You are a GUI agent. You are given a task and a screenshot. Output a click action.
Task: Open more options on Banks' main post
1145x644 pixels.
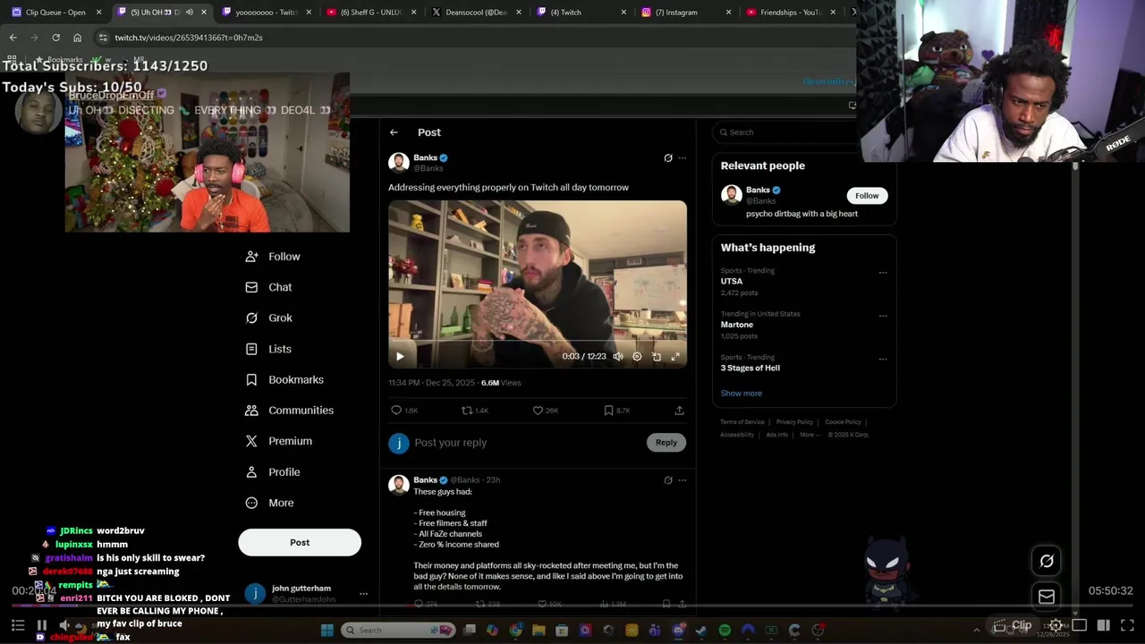coord(683,157)
